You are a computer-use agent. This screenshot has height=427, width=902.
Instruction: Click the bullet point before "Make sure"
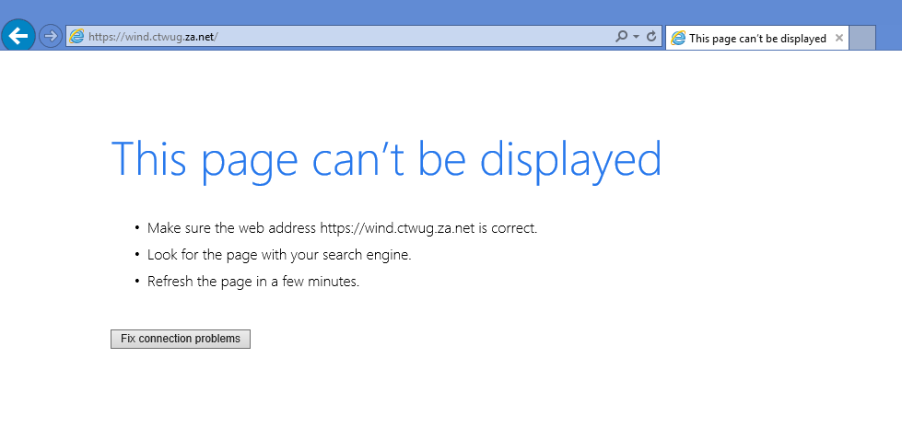point(136,228)
